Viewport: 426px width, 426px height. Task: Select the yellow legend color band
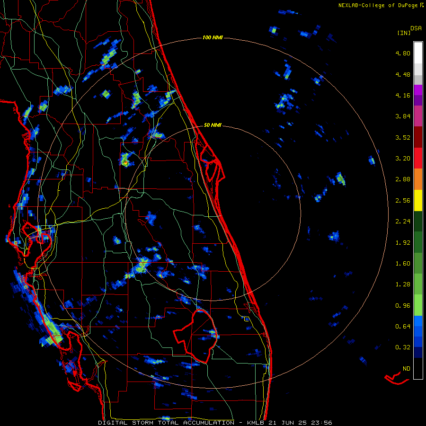(x=418, y=201)
